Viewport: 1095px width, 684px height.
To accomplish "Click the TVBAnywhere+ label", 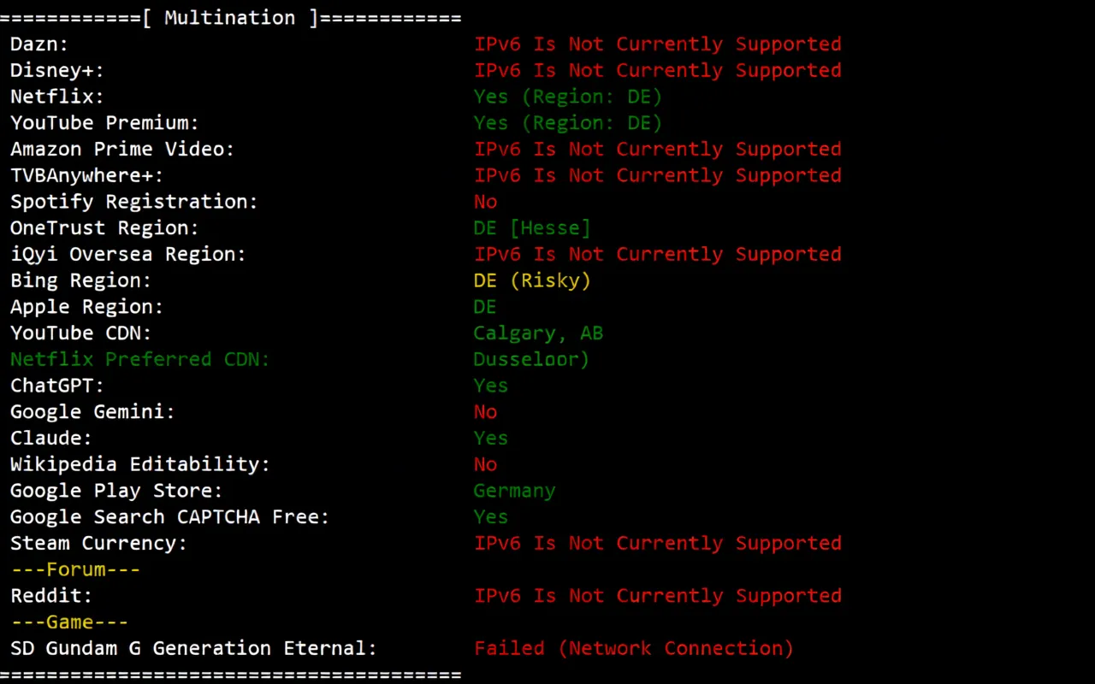I will pyautogui.click(x=86, y=175).
